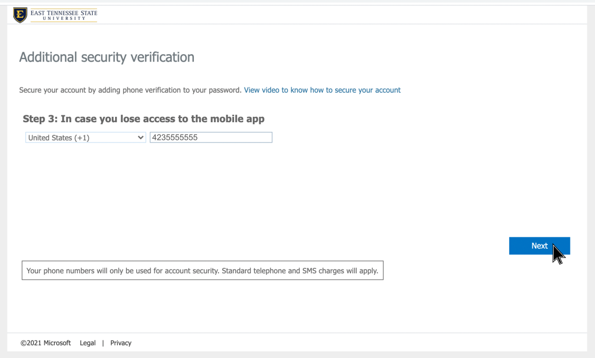
Task: Click the Additional security verification heading
Action: pyautogui.click(x=107, y=57)
